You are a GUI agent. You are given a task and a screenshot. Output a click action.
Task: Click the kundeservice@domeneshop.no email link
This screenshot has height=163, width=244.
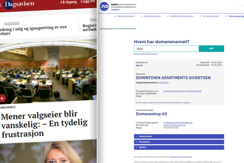(178, 123)
